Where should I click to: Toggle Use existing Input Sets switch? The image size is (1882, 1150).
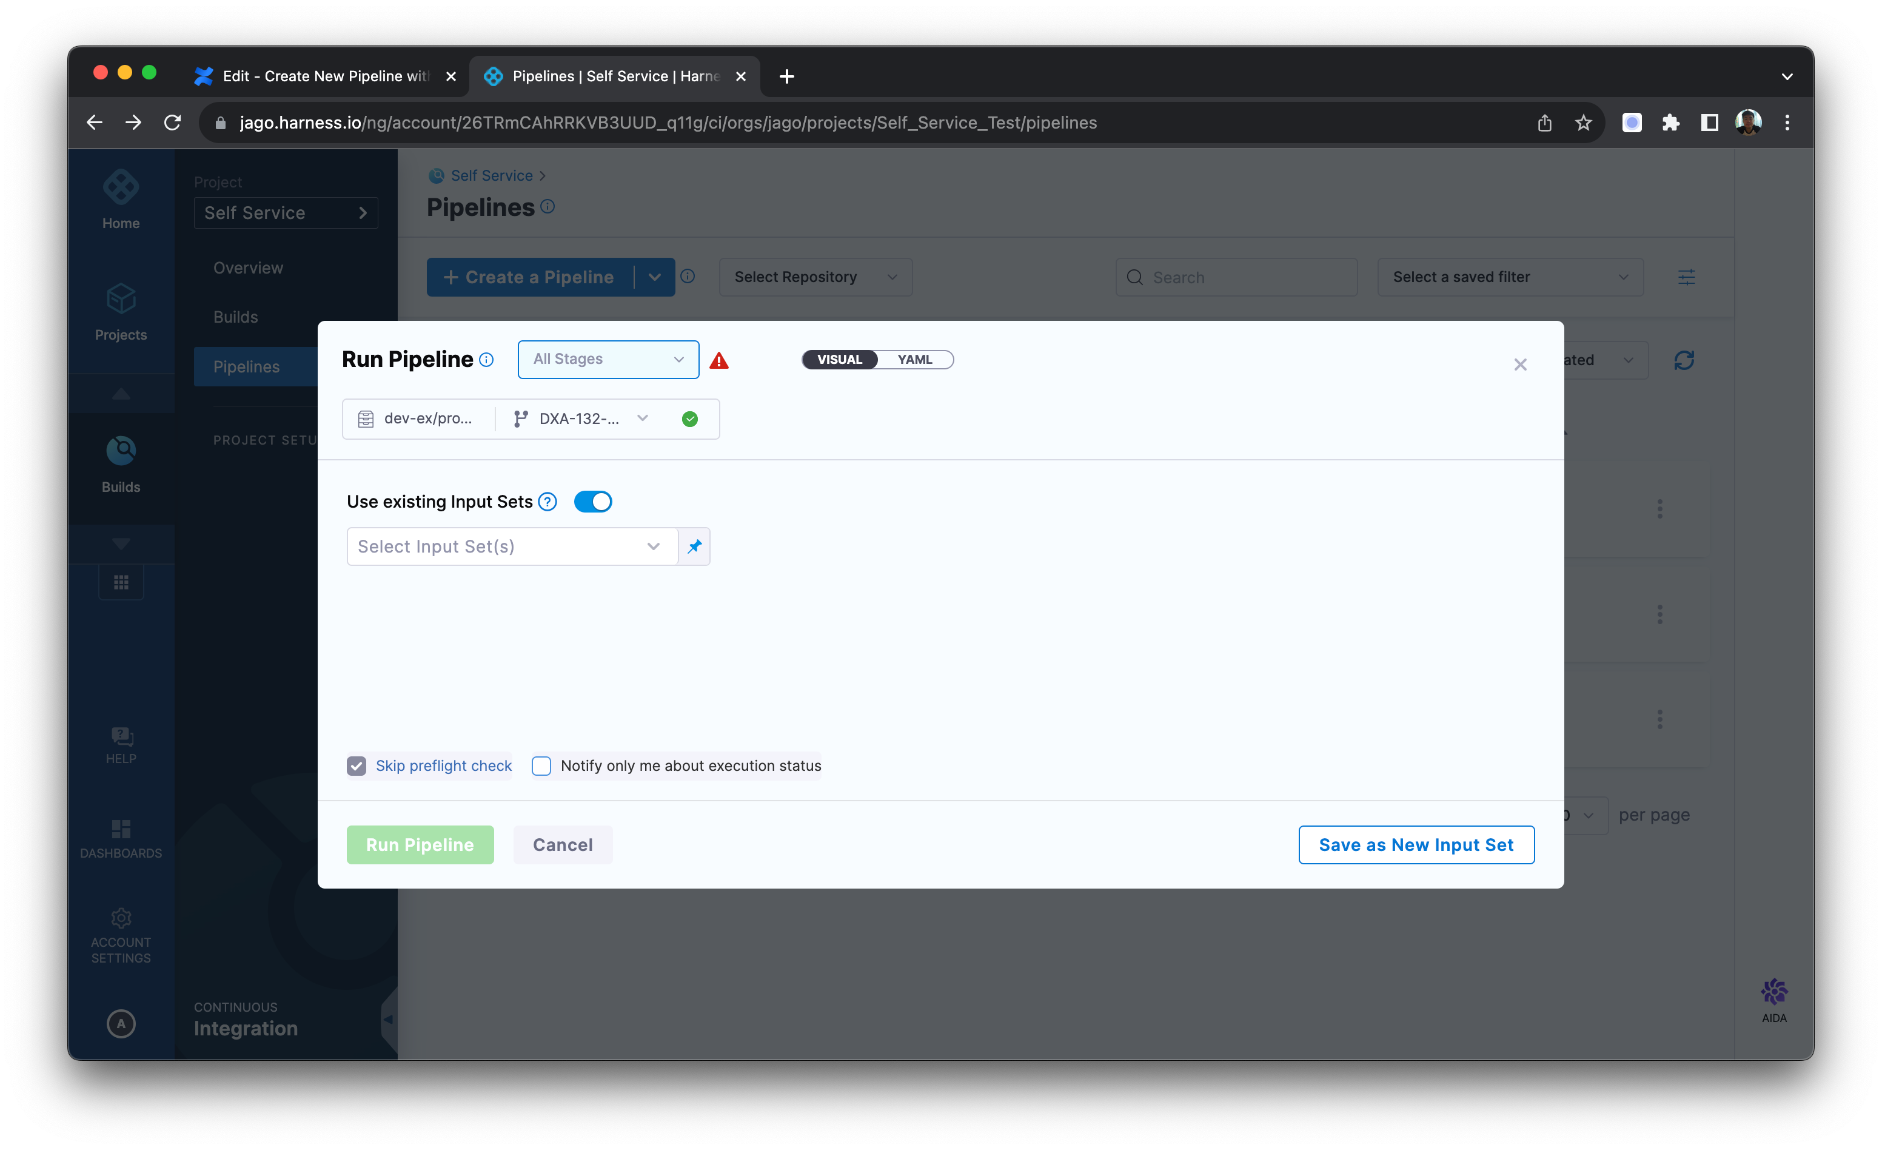(x=593, y=502)
